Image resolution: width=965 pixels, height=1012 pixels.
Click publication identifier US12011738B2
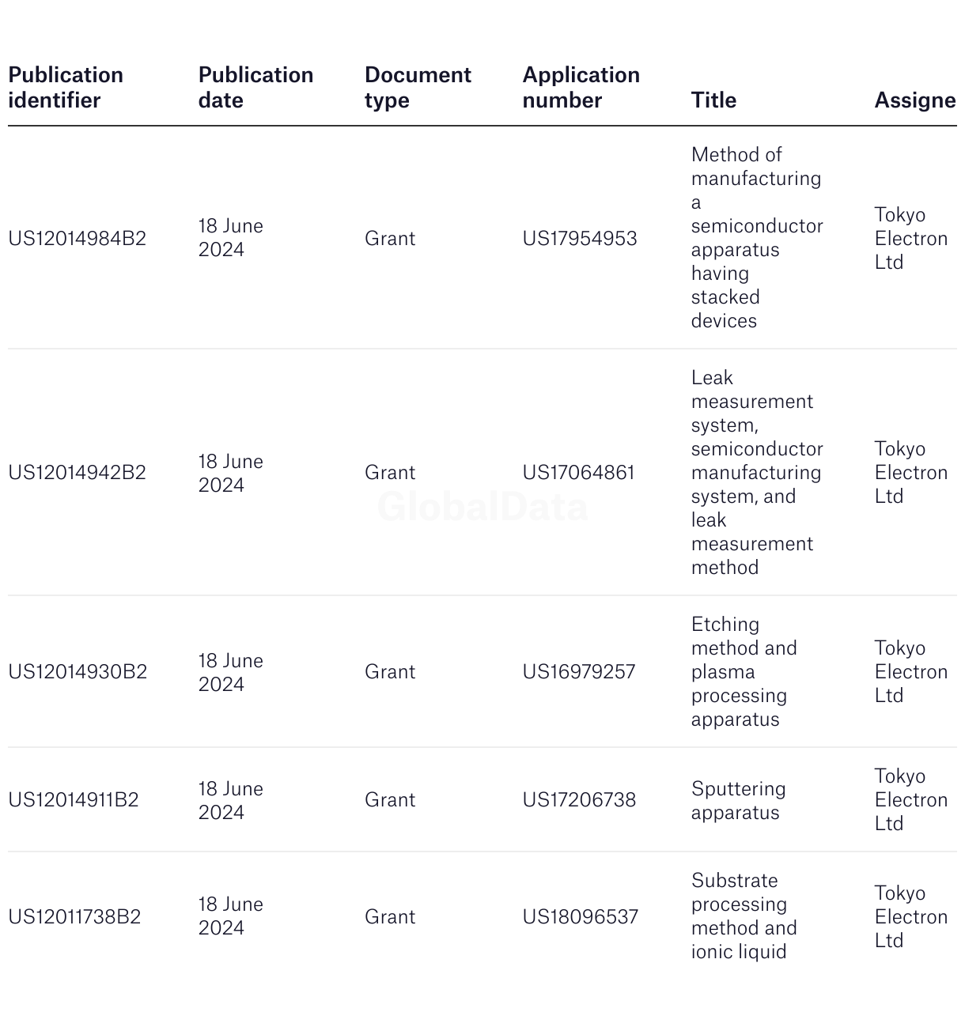point(74,916)
